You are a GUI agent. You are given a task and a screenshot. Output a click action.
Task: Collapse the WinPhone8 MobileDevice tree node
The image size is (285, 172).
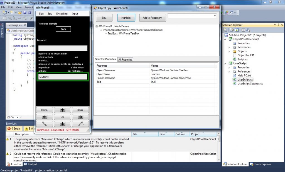(x=97, y=26)
